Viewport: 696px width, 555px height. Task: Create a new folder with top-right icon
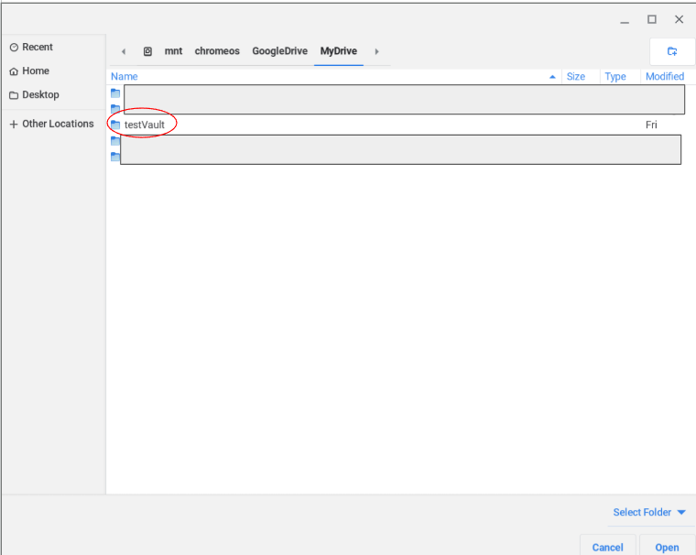(x=672, y=51)
